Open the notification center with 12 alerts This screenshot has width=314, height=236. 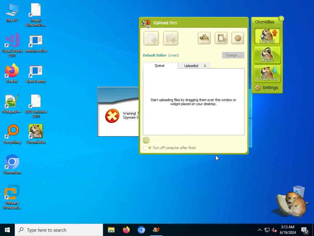coord(304,230)
